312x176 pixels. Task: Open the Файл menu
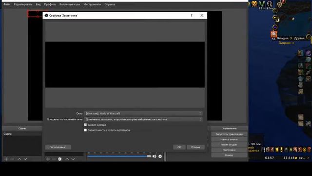pos(7,4)
